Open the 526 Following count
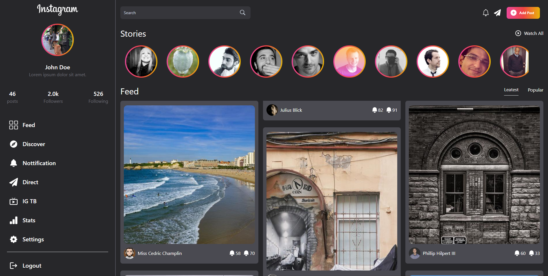This screenshot has width=548, height=276. tap(98, 97)
